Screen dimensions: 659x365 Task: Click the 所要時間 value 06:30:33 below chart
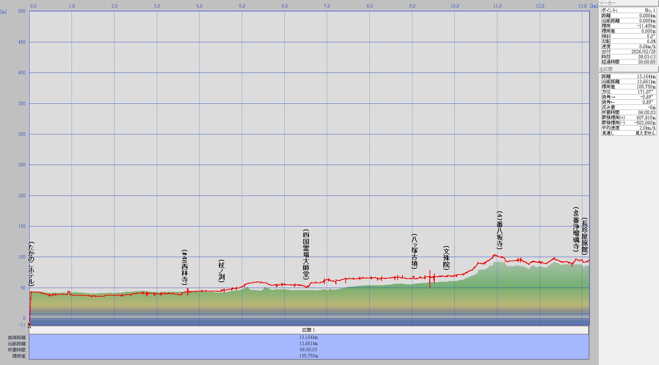click(x=309, y=350)
